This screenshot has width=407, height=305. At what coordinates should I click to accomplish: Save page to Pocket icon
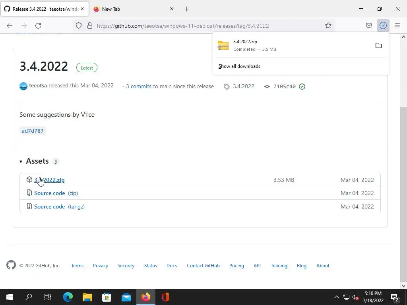[368, 25]
